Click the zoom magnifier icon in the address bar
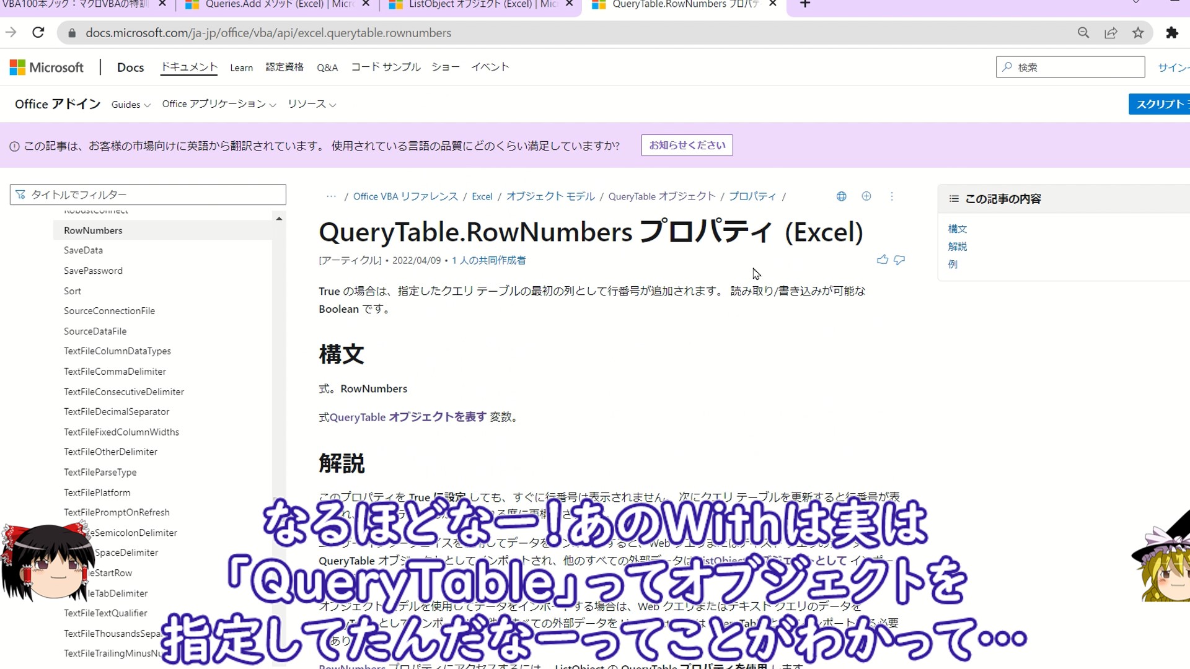1190x669 pixels. pyautogui.click(x=1083, y=33)
